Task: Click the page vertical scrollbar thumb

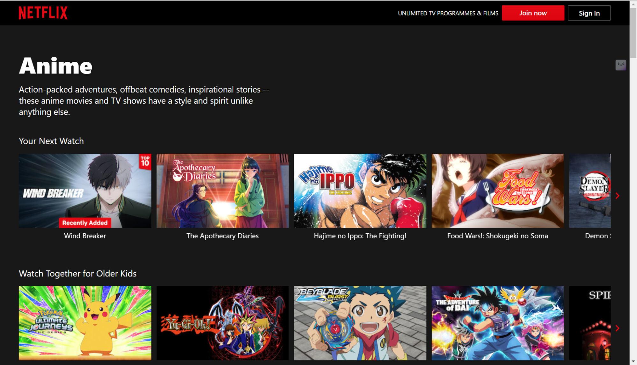Action: point(633,33)
